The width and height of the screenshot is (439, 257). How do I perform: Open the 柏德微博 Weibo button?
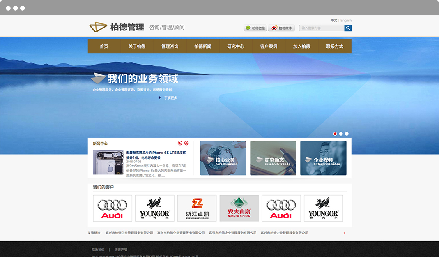(x=281, y=28)
